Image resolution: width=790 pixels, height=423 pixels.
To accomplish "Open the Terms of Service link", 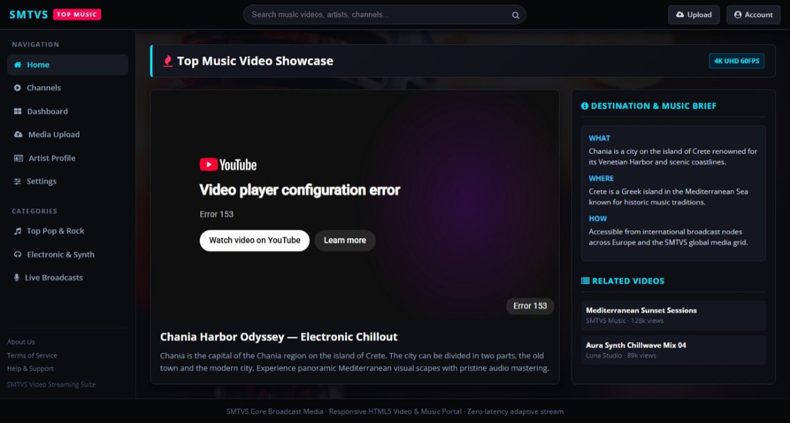I will (x=32, y=356).
